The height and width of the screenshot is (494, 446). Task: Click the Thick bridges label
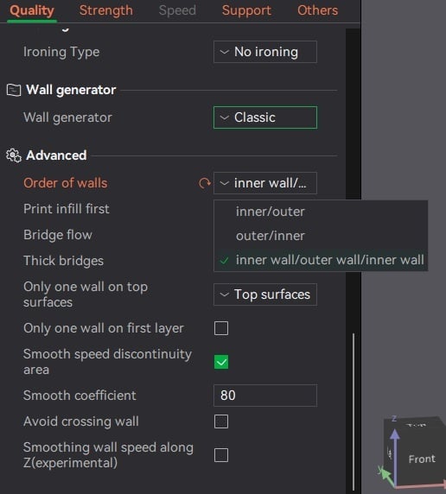63,261
